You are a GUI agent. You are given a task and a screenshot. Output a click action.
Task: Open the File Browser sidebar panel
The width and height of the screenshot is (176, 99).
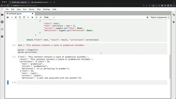(x=2, y=15)
